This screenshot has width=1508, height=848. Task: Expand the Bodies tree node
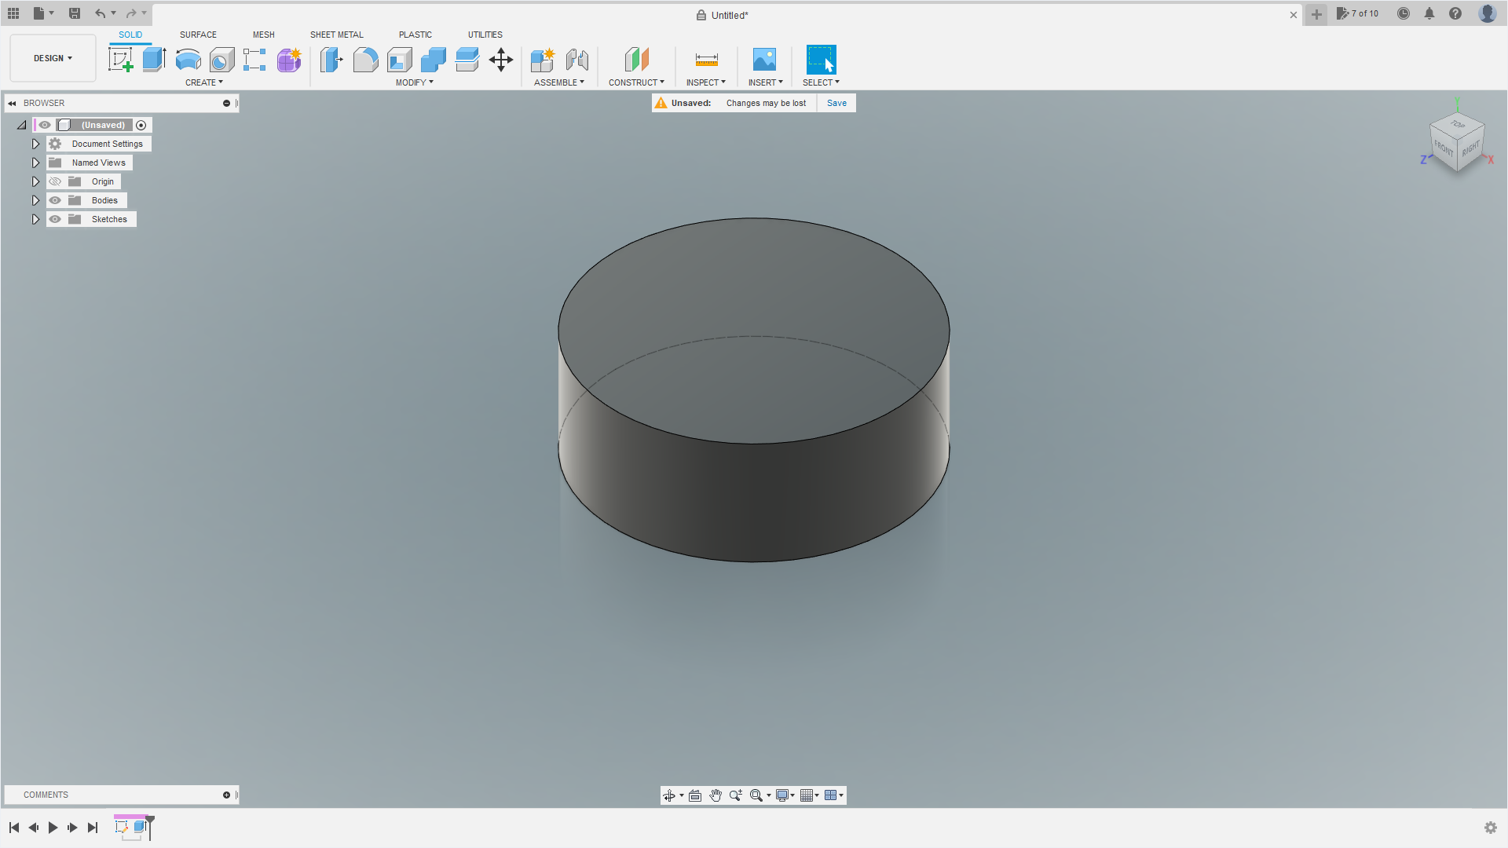point(35,200)
